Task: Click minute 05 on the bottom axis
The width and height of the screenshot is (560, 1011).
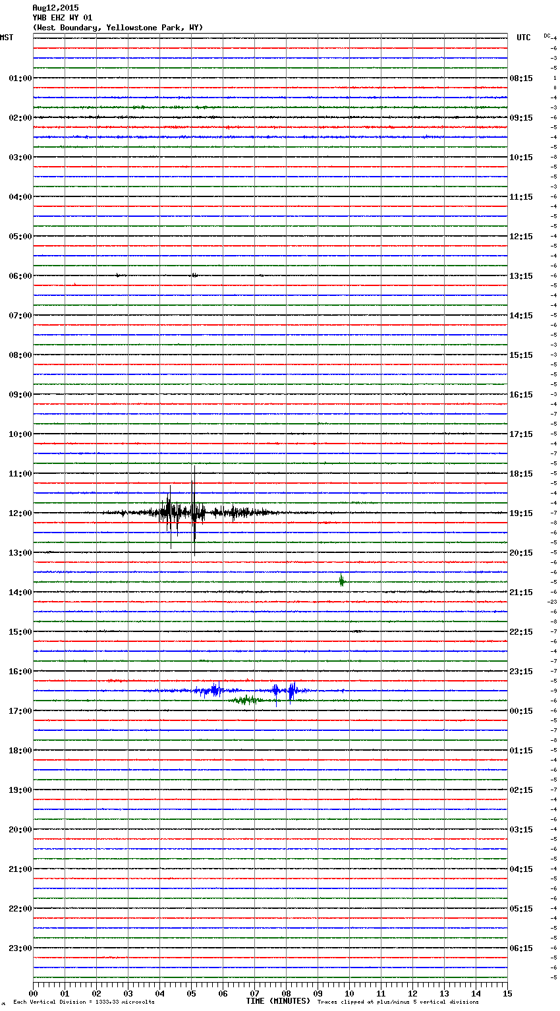Action: 191,993
